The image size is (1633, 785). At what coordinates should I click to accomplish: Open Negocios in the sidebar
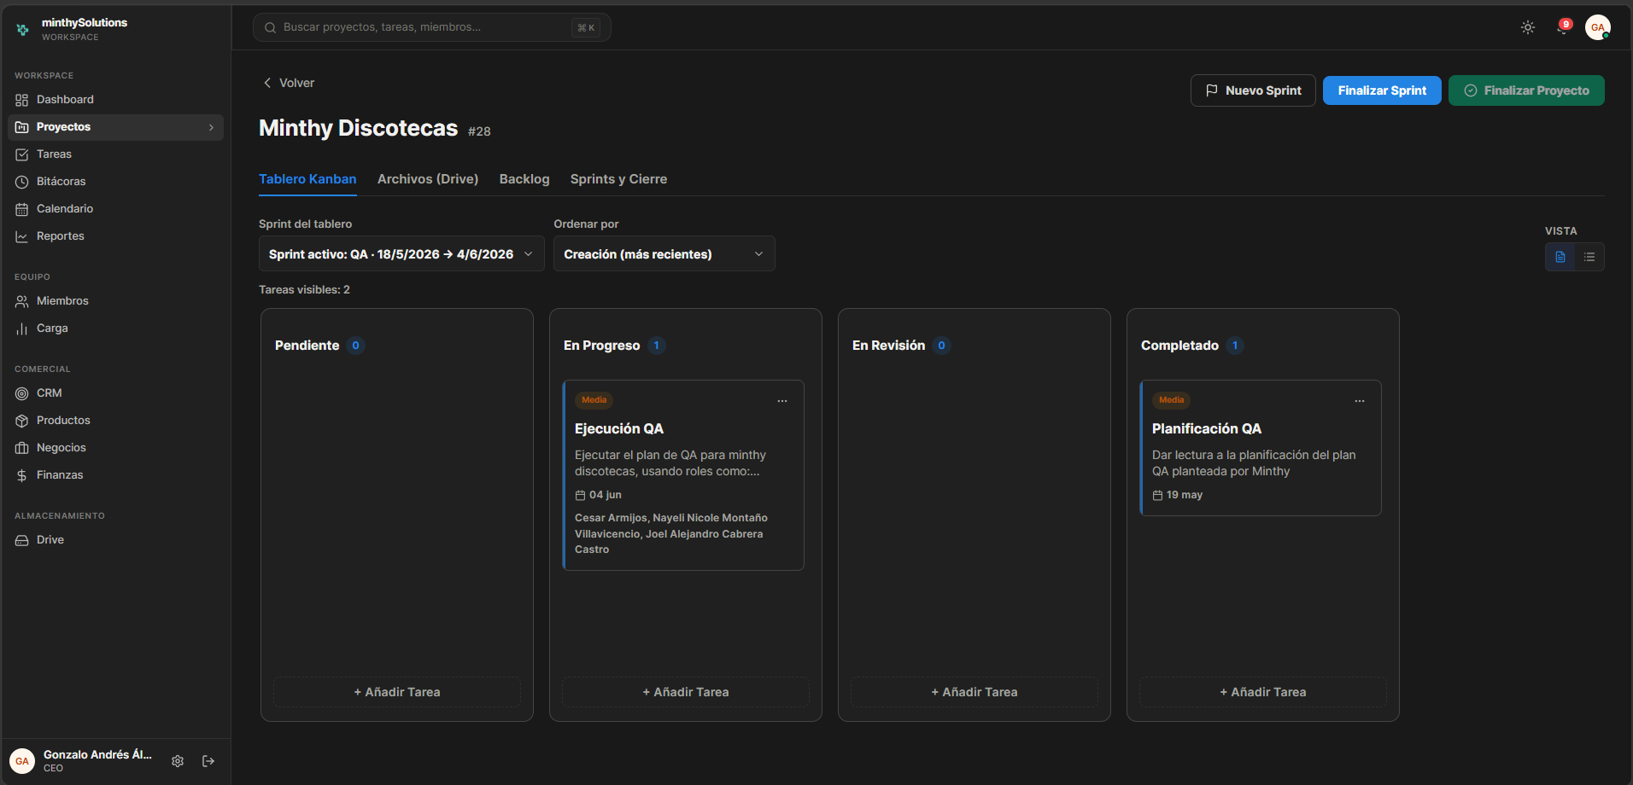point(115,448)
